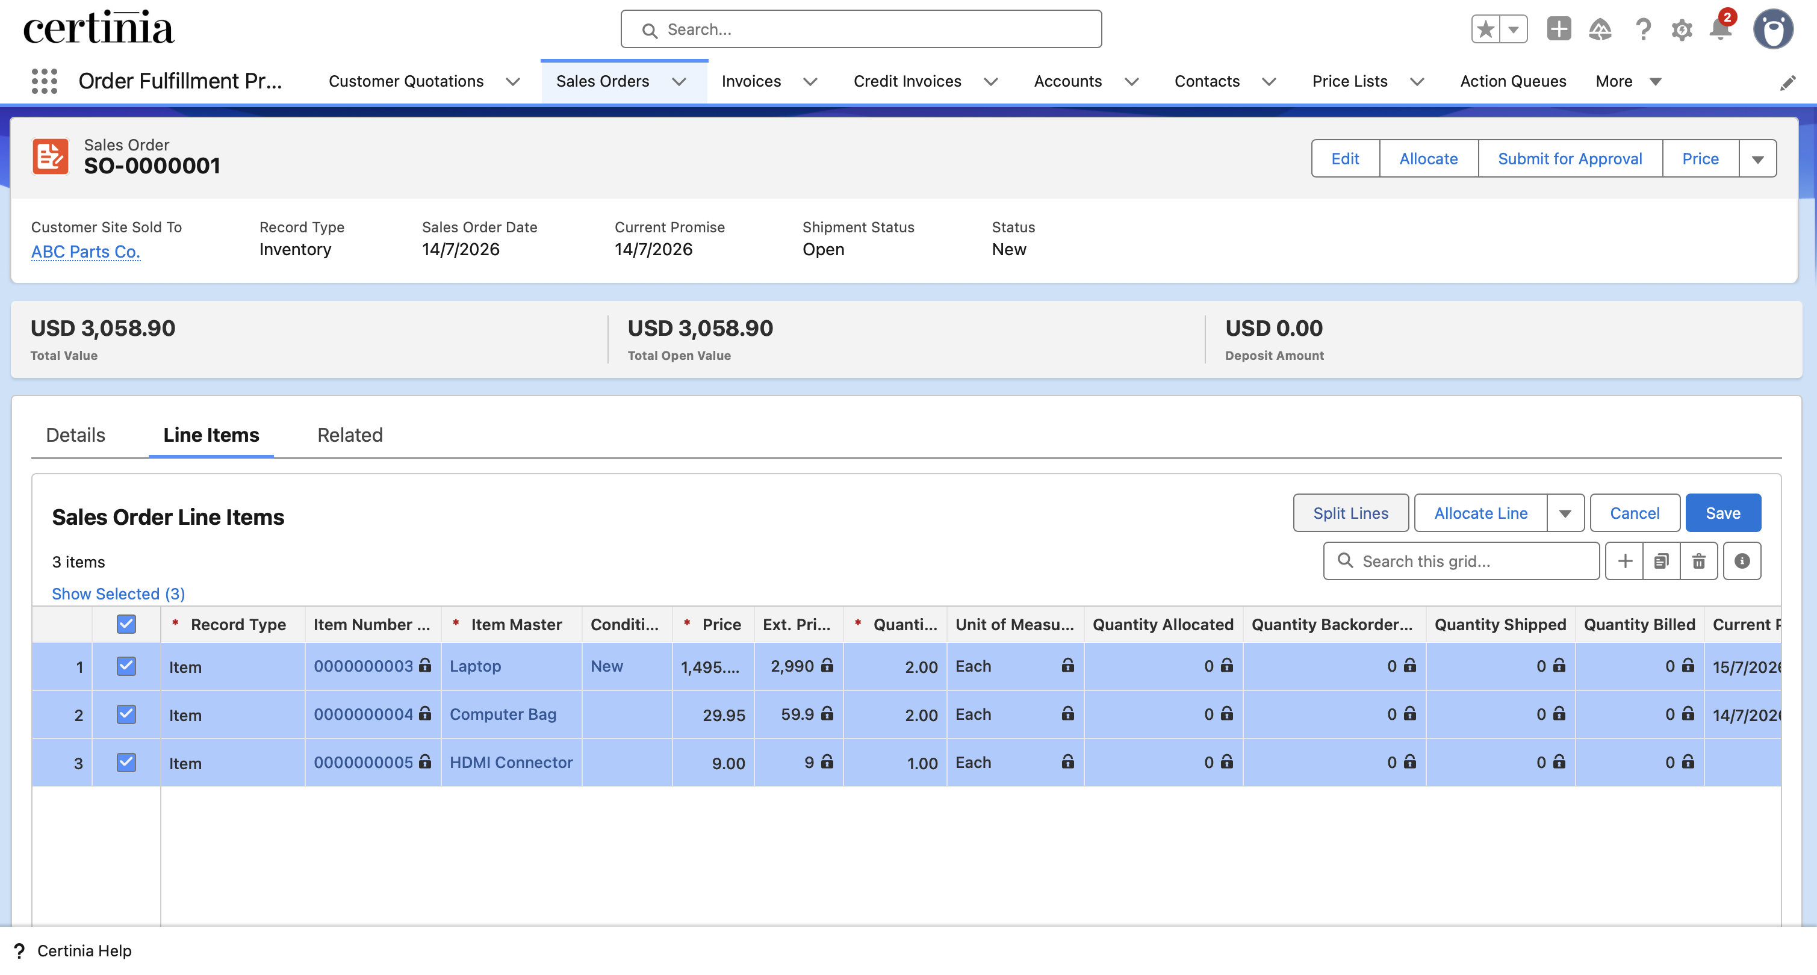Open the Accounts nav tab
Image resolution: width=1817 pixels, height=975 pixels.
click(1067, 82)
